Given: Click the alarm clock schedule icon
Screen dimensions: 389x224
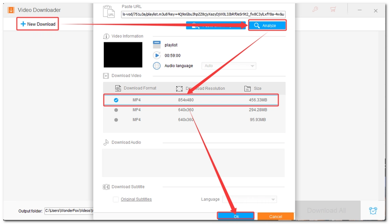Looking at the screenshot, I should (x=373, y=210).
